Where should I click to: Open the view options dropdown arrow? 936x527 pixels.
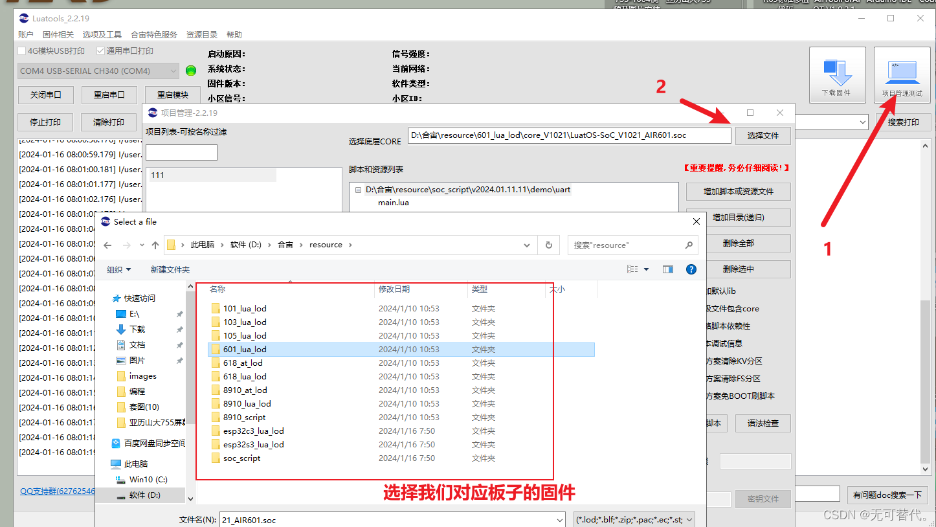pyautogui.click(x=647, y=269)
